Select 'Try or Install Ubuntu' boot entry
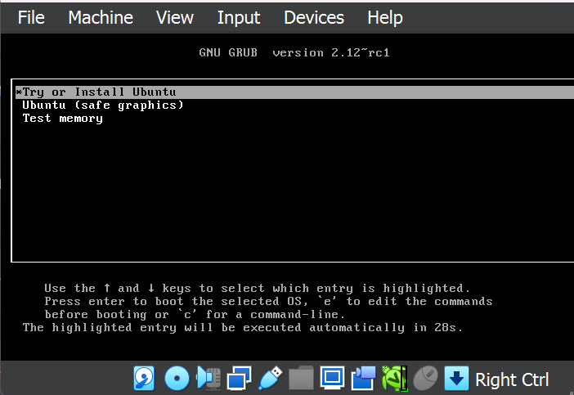This screenshot has height=395, width=574. (294, 92)
